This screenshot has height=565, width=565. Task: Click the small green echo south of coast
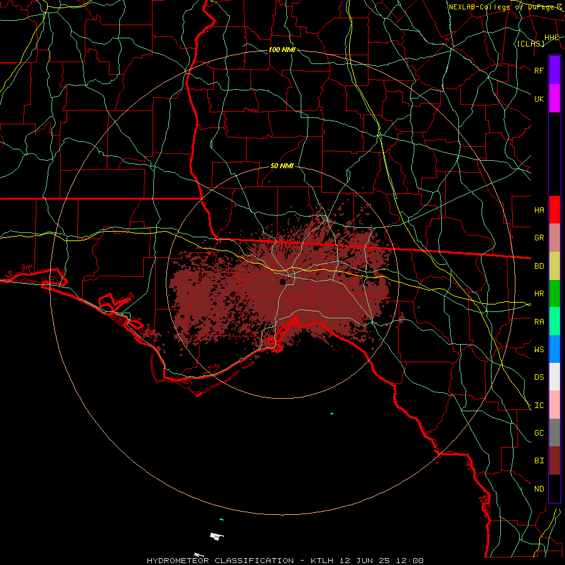[331, 414]
